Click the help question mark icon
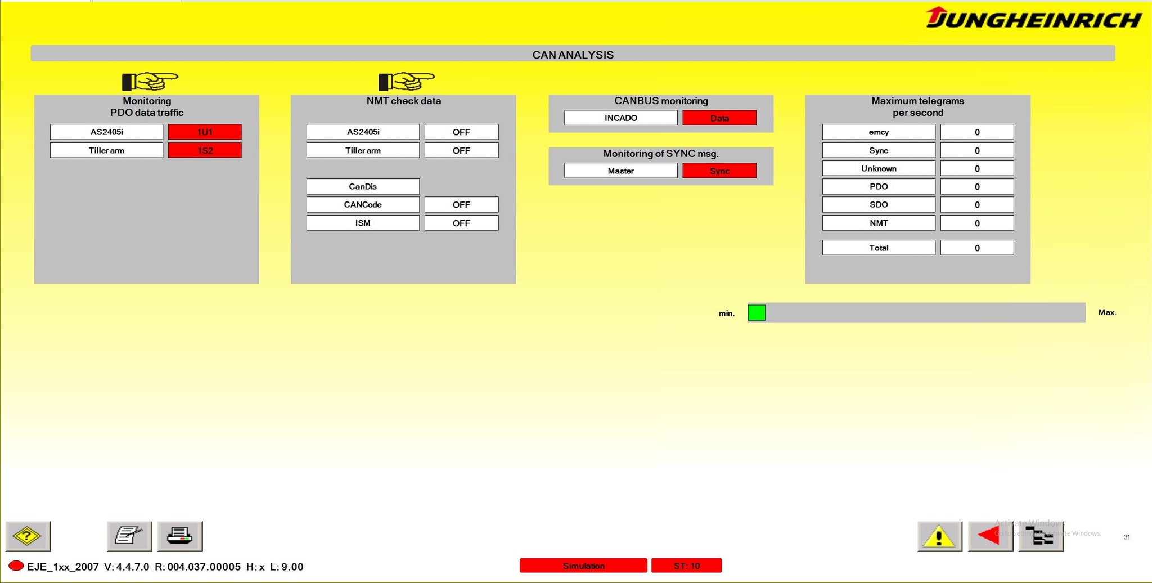 (x=28, y=536)
